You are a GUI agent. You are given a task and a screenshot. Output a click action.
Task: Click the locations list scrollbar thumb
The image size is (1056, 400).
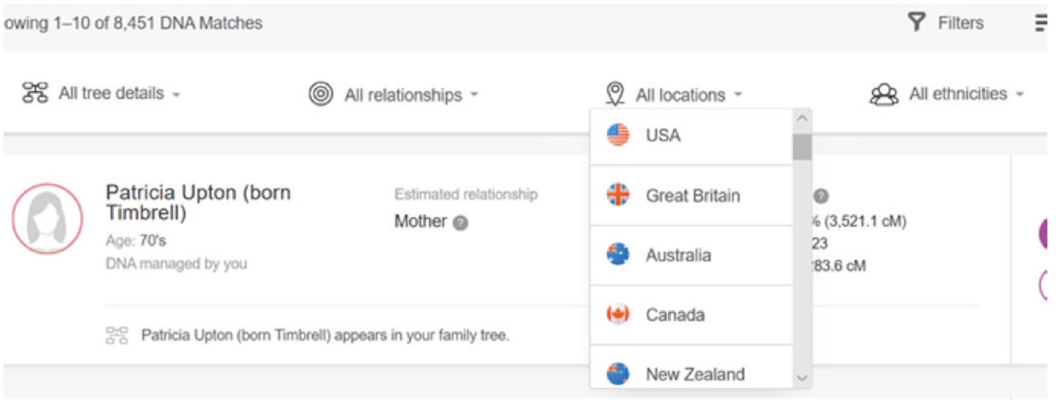point(802,146)
